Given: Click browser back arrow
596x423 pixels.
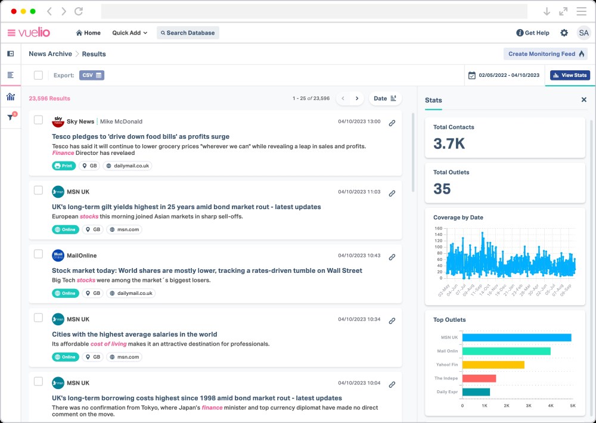Looking at the screenshot, I should [x=49, y=11].
